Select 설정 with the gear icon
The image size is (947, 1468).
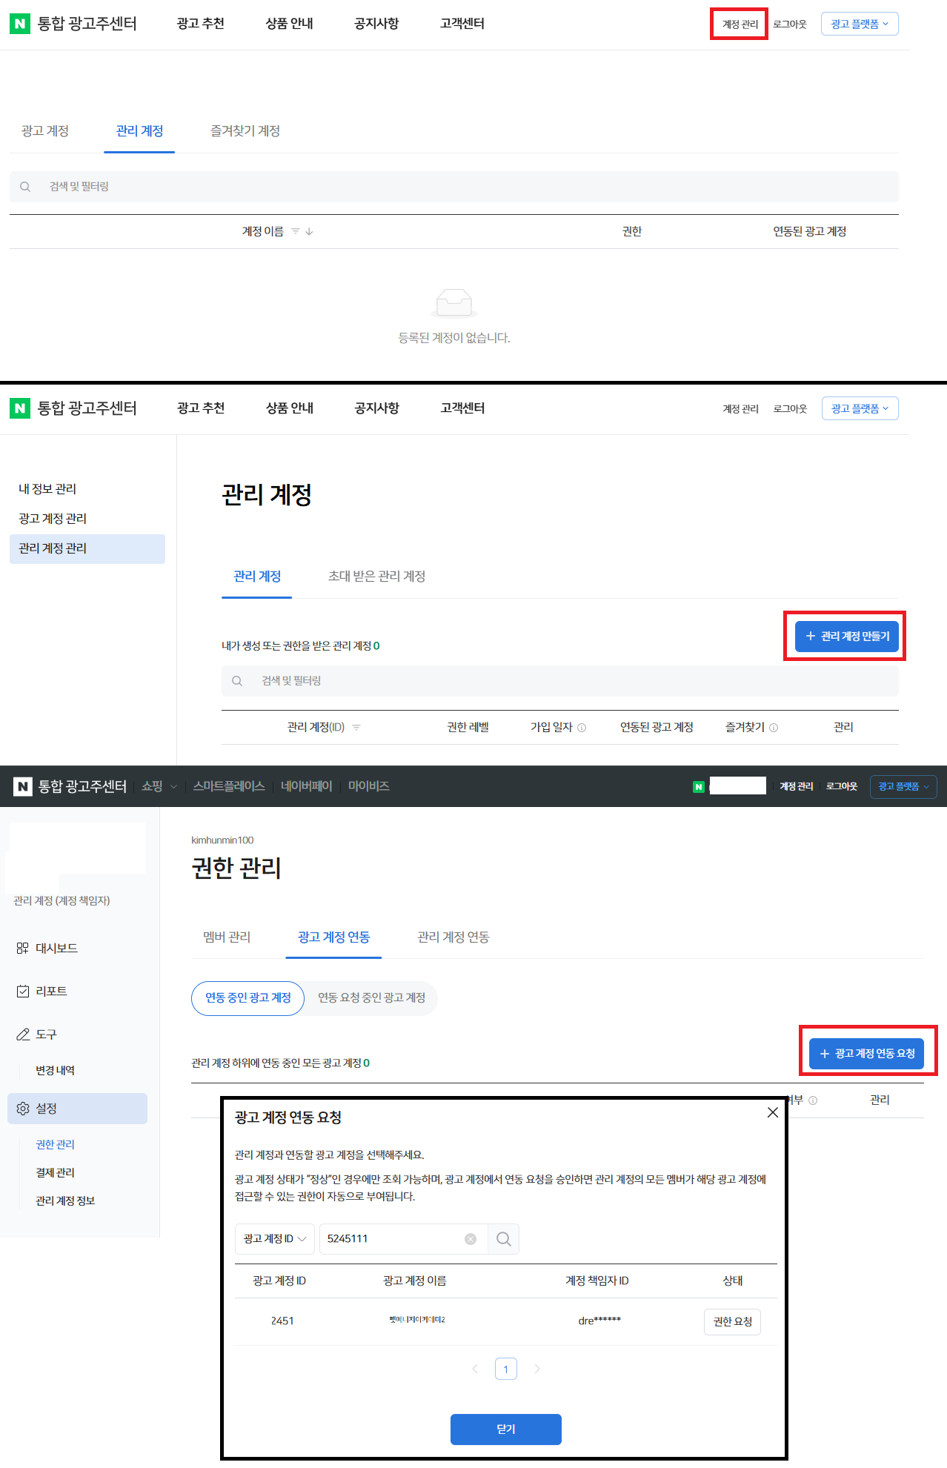pos(78,1109)
